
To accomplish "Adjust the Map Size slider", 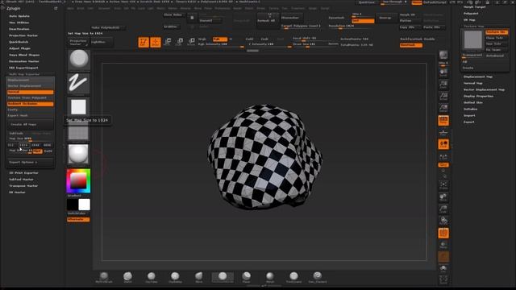I will point(30,139).
